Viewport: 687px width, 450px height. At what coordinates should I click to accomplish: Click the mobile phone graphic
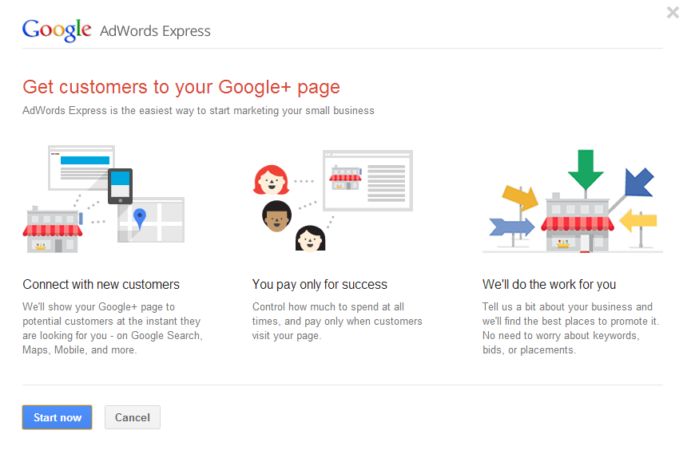[x=120, y=186]
